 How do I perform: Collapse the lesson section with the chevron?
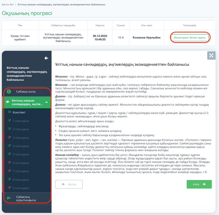coord(46,102)
